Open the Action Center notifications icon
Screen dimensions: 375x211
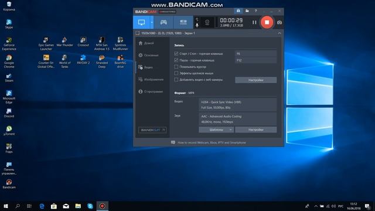(367, 206)
